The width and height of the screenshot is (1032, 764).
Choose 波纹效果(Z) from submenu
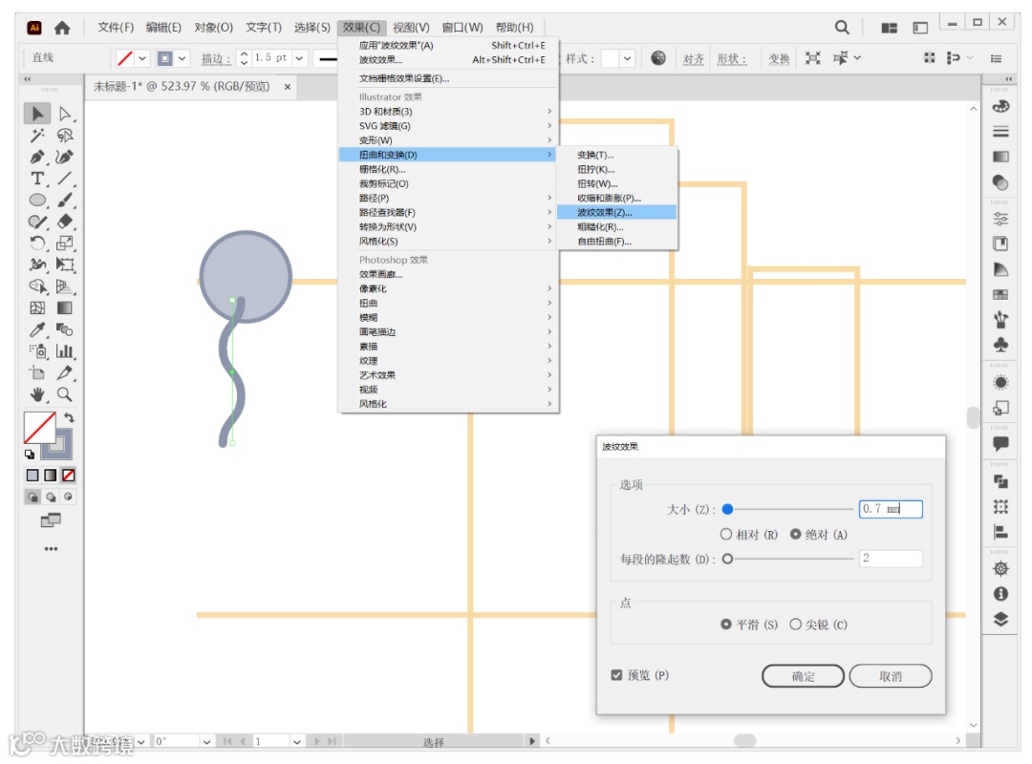616,213
